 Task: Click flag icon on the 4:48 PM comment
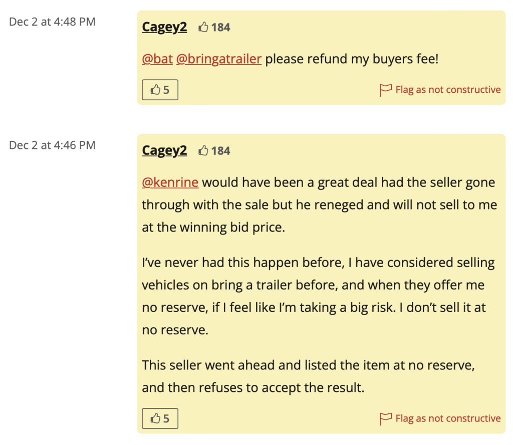(385, 90)
